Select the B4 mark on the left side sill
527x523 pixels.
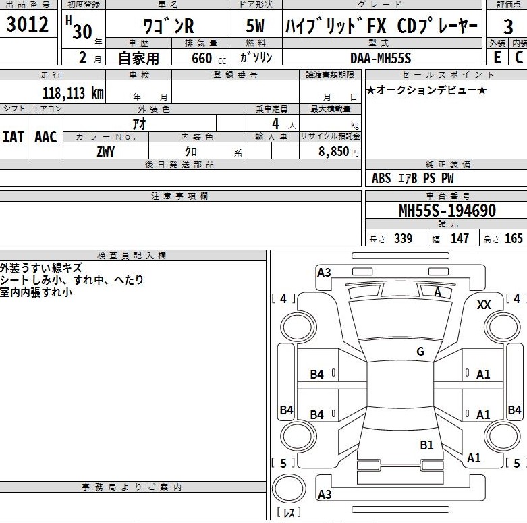[x=286, y=410]
